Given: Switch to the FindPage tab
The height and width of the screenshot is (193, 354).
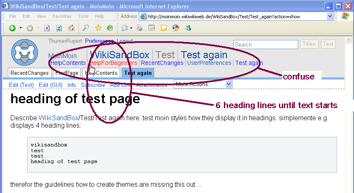Looking at the screenshot, I should click(67, 73).
